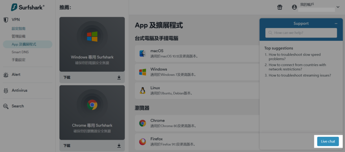Open network restrictions connection suggestion
345x152 pixels.
coord(297,67)
